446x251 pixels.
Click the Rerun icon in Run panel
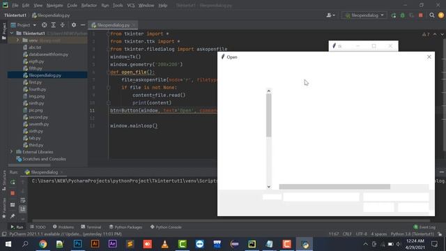point(13,182)
